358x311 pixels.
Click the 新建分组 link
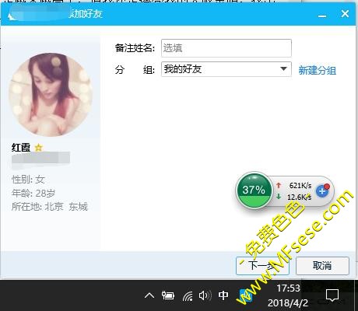(x=317, y=70)
